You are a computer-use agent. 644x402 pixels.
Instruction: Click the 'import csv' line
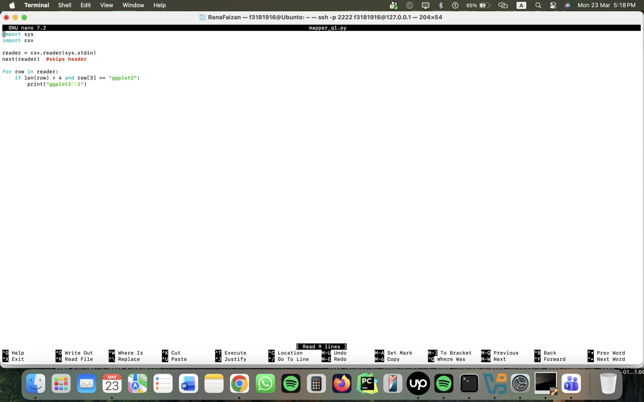coord(18,40)
